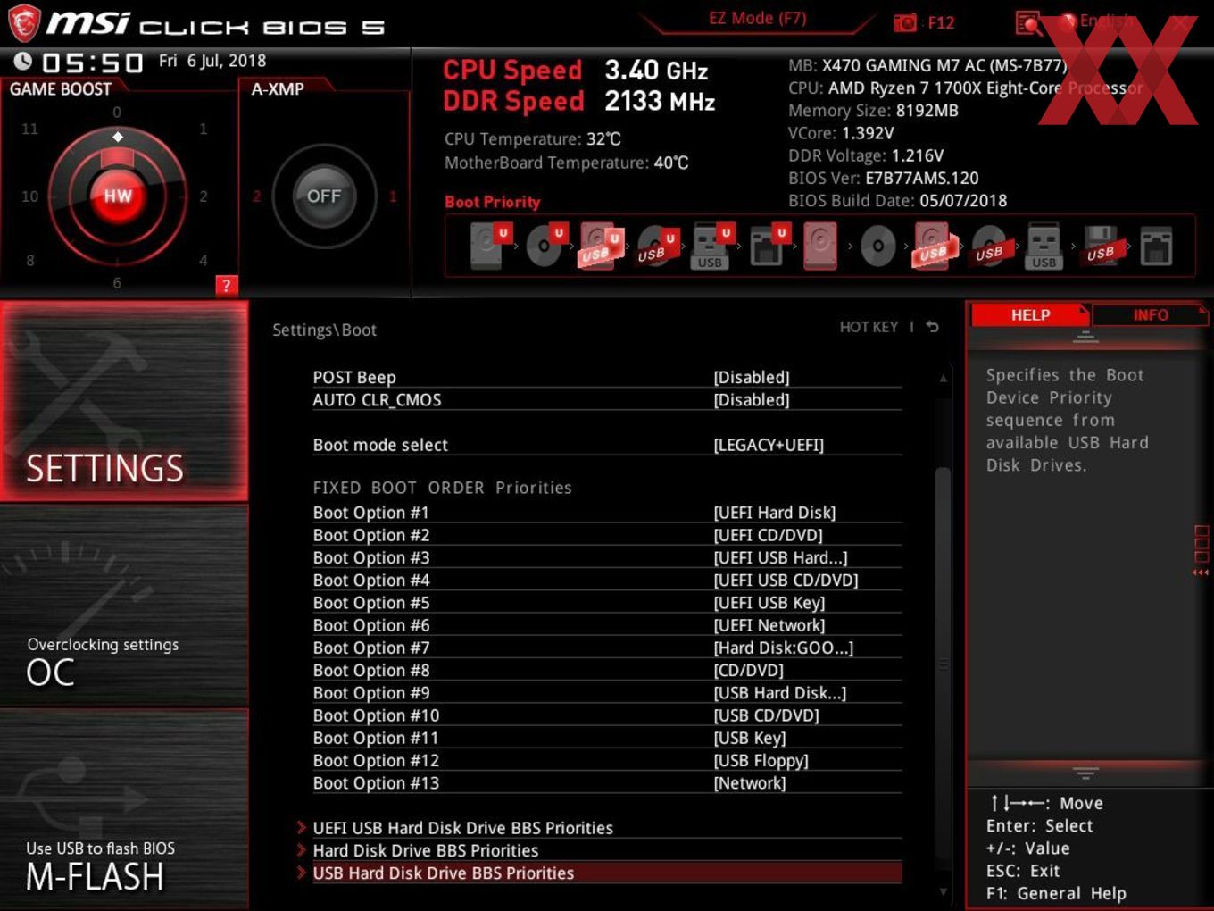Click the MSI dragon shield logo
The width and height of the screenshot is (1214, 911).
[24, 23]
